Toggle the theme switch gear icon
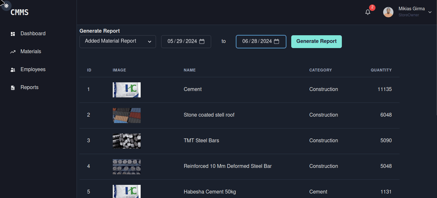Screen dimensions: 437x198 tap(6, 6)
